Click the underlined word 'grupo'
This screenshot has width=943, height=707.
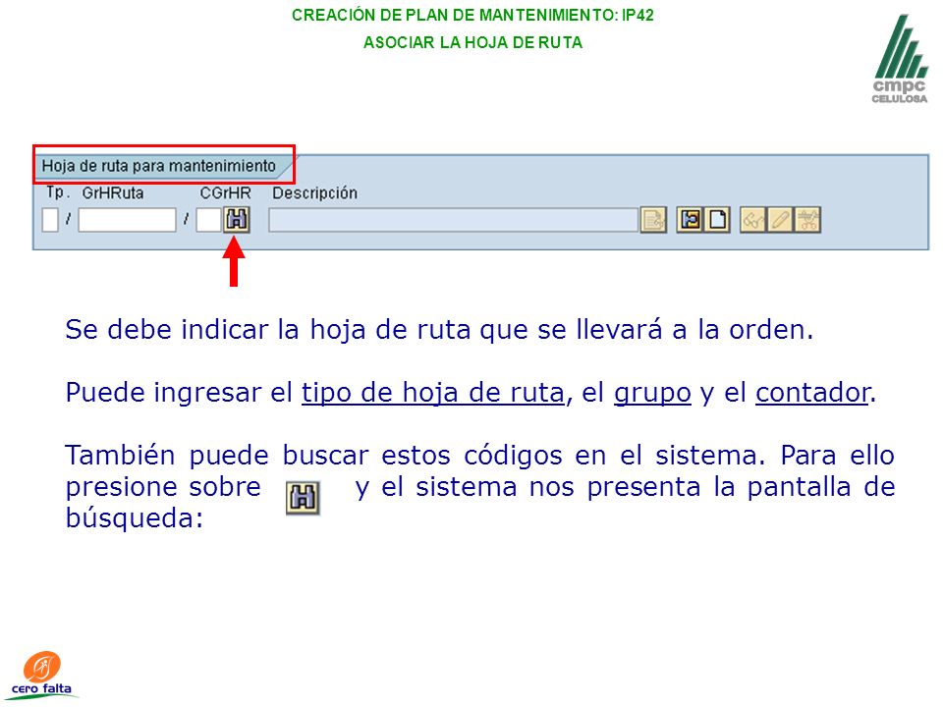coord(652,394)
